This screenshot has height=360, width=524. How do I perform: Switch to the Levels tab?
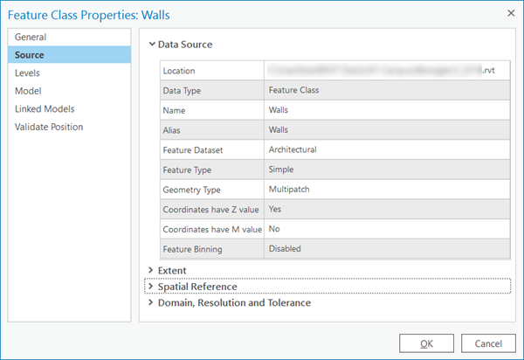click(28, 73)
